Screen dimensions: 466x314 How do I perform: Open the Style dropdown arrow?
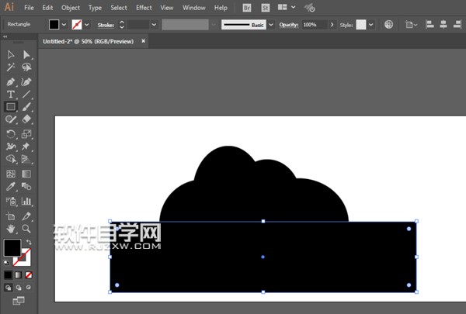coord(370,25)
